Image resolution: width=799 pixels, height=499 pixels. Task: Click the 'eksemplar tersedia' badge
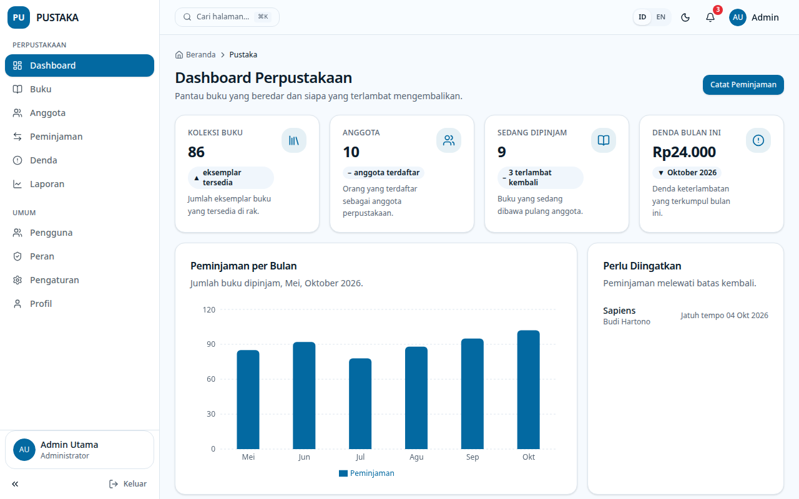coord(231,178)
